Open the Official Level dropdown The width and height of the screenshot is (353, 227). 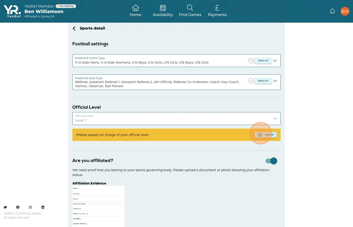(275, 119)
